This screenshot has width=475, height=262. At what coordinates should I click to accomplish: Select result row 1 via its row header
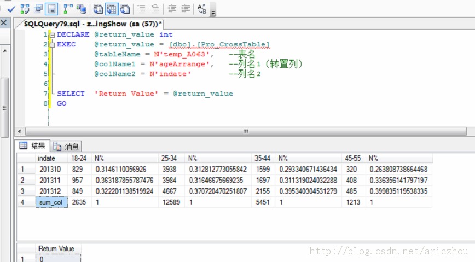tap(26, 170)
